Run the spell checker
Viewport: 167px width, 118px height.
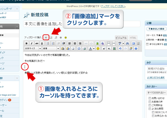pos(120,43)
